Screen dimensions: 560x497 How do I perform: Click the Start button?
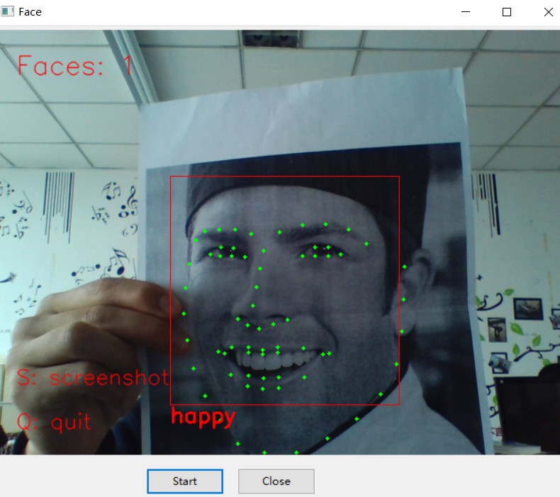pos(185,481)
